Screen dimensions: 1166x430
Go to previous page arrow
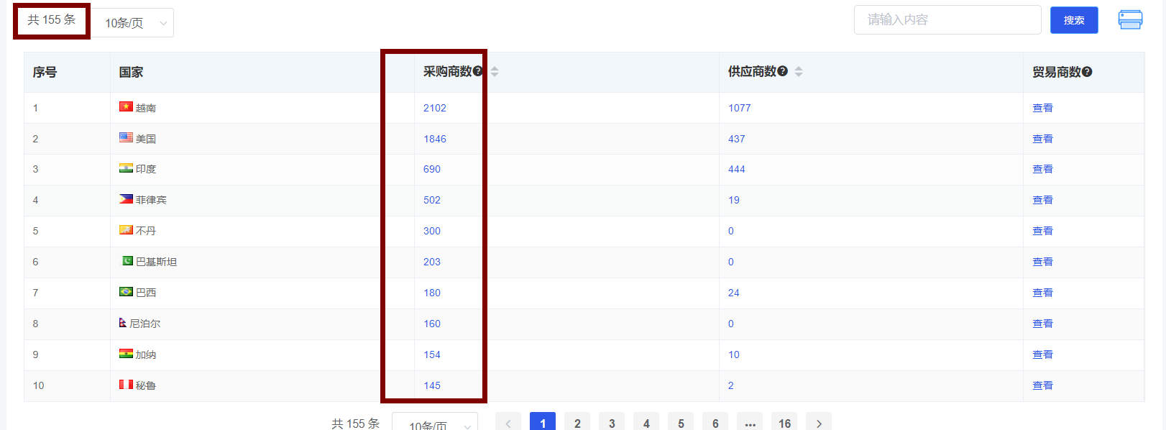point(508,423)
